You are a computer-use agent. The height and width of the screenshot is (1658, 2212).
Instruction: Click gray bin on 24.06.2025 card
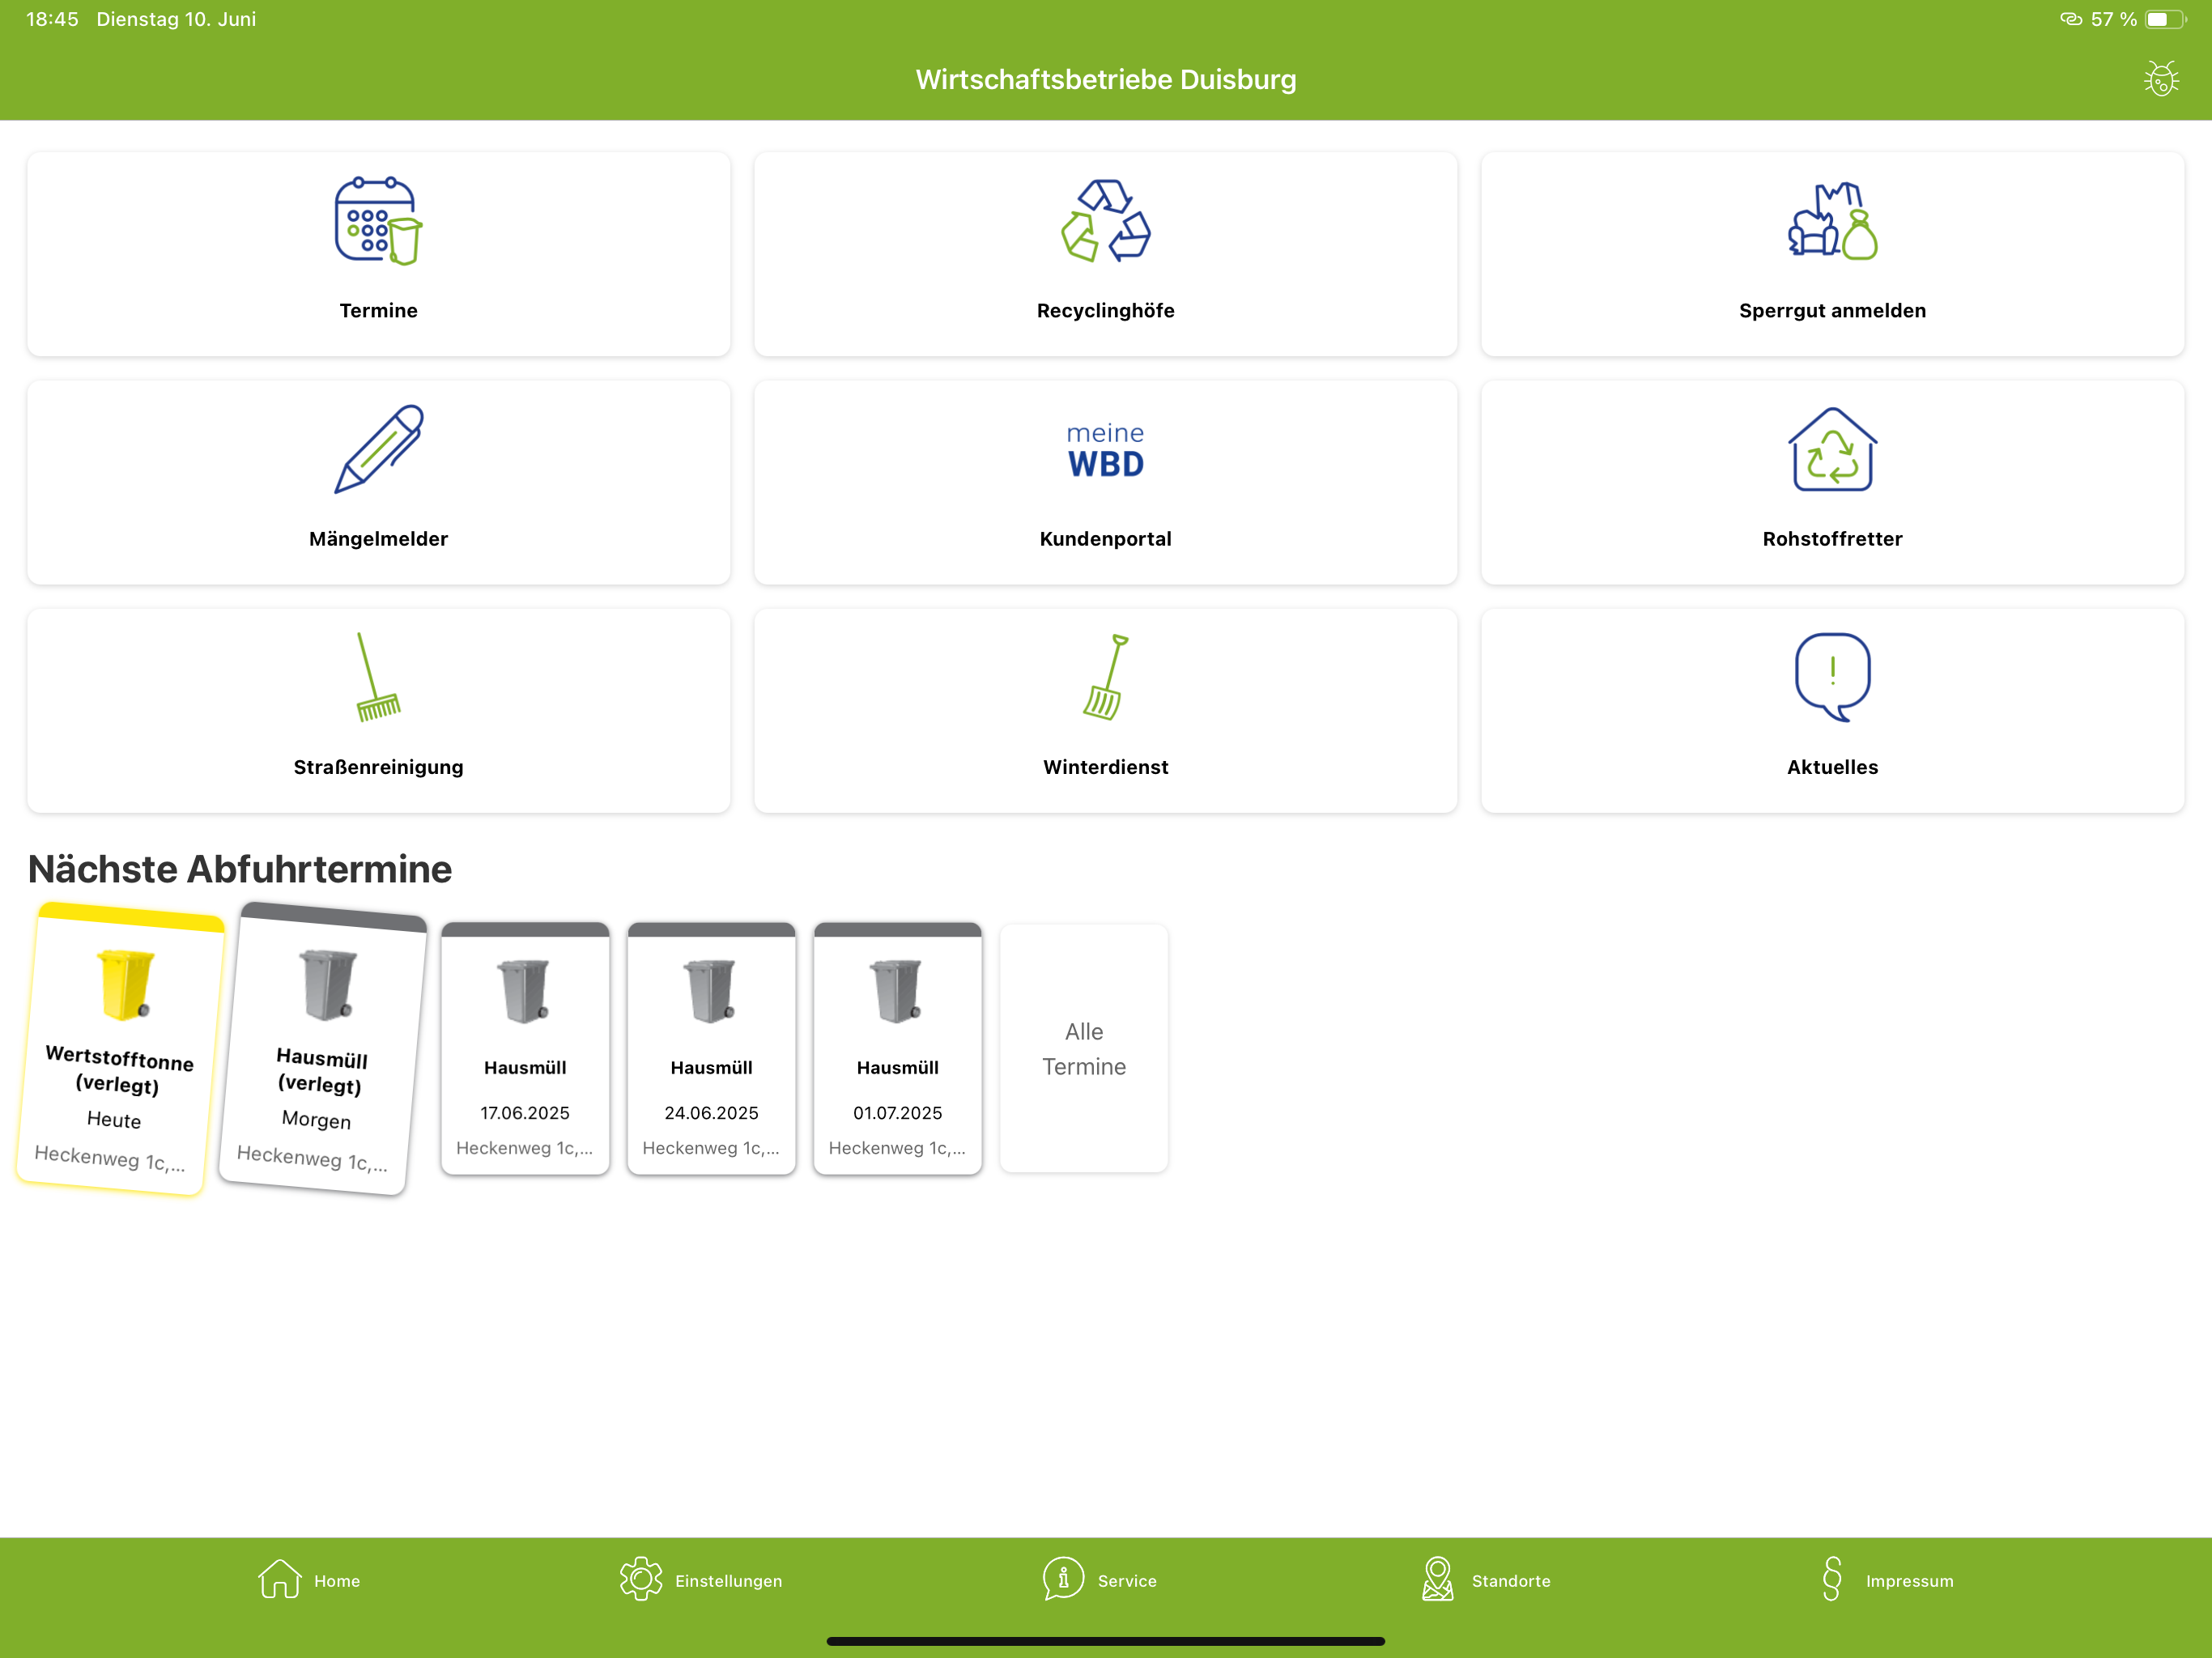point(710,990)
